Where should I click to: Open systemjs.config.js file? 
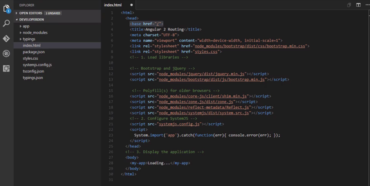pos(57,64)
